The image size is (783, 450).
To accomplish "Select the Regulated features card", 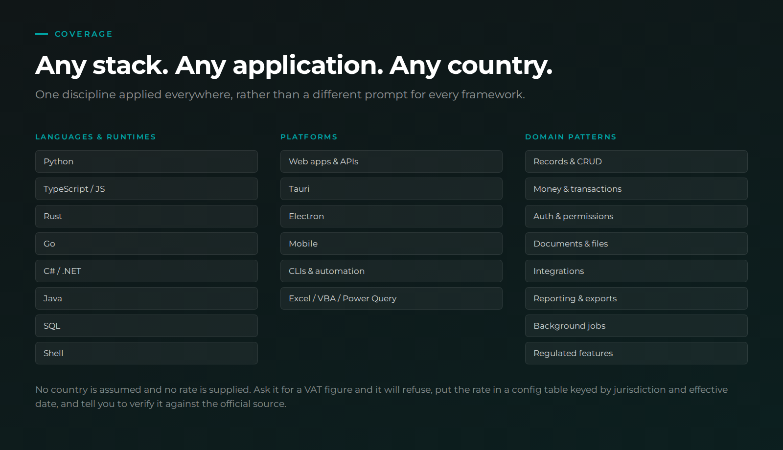I will [636, 353].
